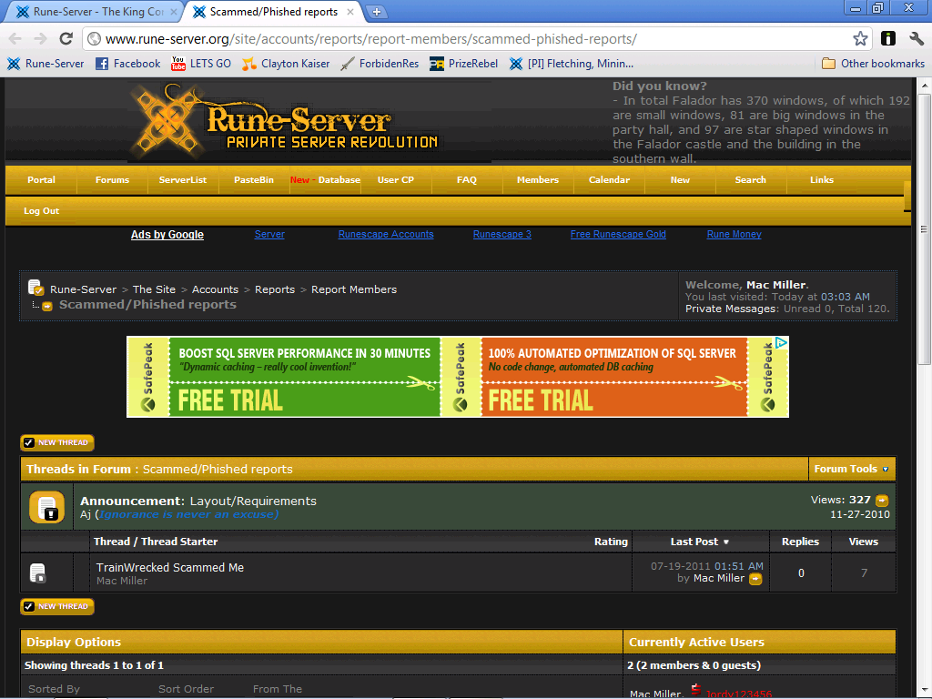Go to last post arrow icon by Mac Miller
932x699 pixels.
(x=755, y=579)
